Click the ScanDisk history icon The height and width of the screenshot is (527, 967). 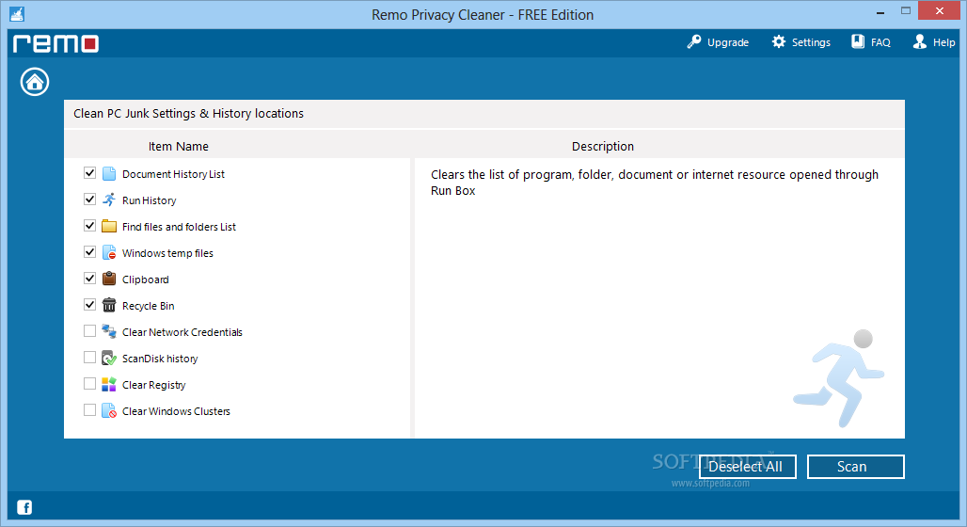click(109, 358)
